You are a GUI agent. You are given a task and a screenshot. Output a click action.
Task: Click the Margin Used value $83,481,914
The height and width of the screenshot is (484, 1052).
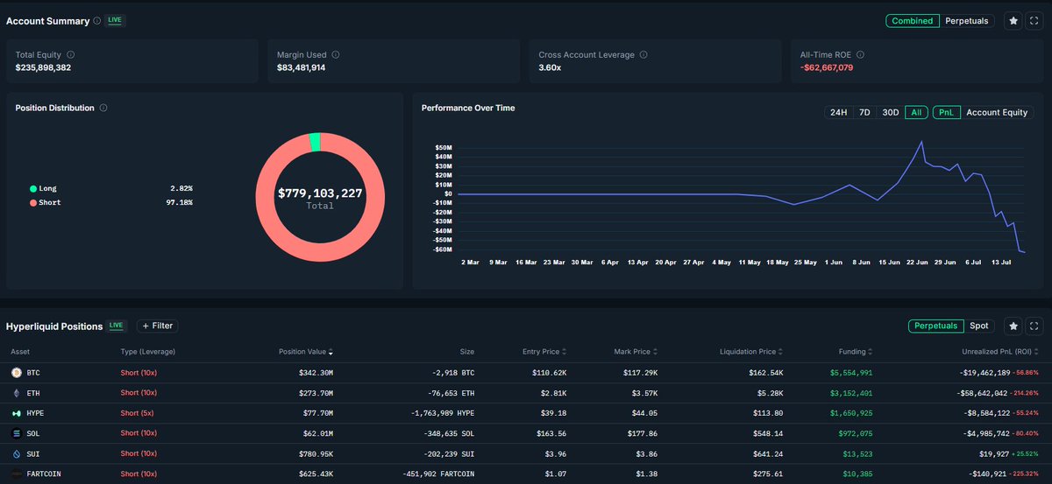302,67
